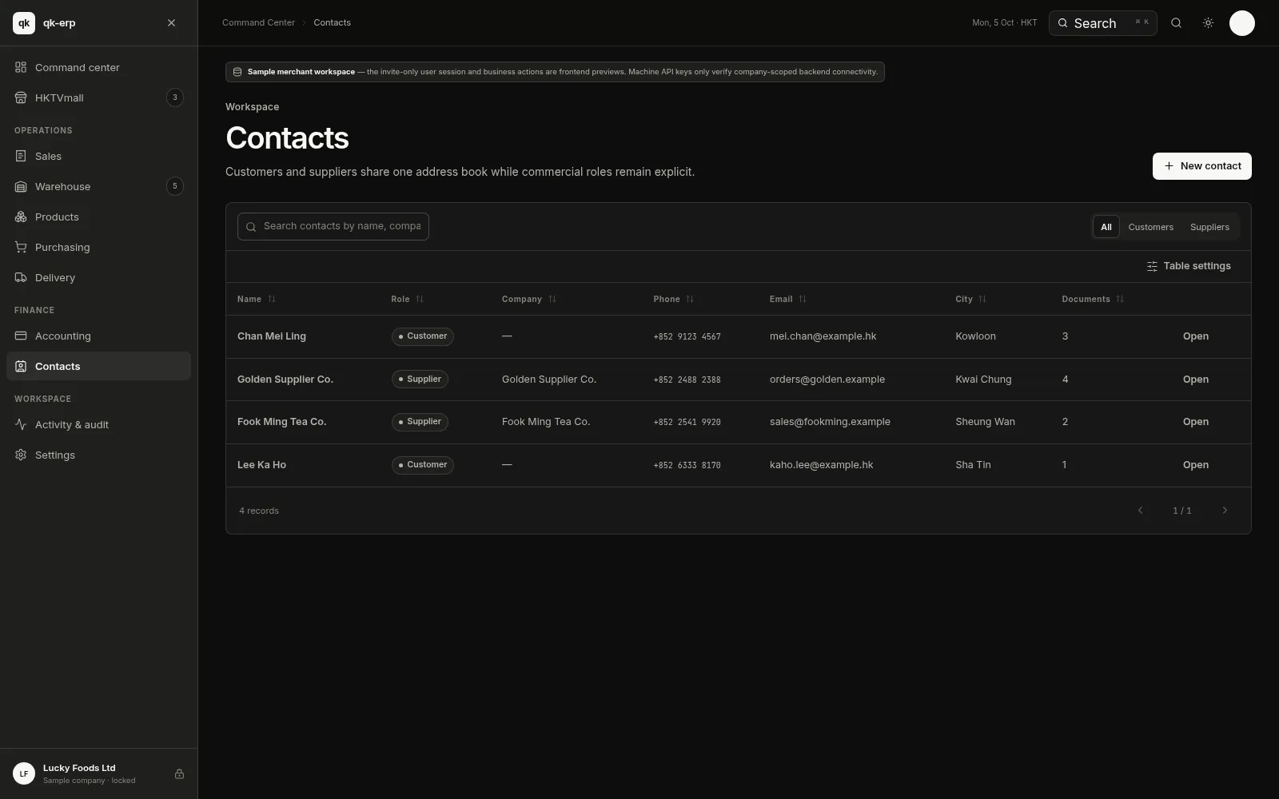Open the Lee Ka Ho contact row
This screenshot has width=1279, height=799.
[x=1195, y=465]
